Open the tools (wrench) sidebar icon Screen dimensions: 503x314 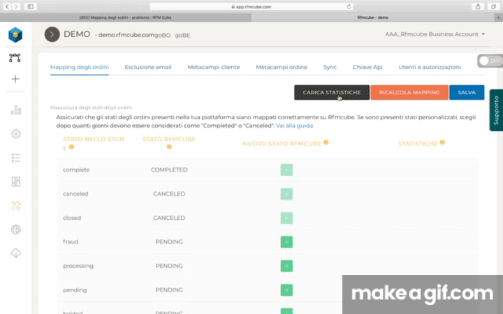(15, 205)
